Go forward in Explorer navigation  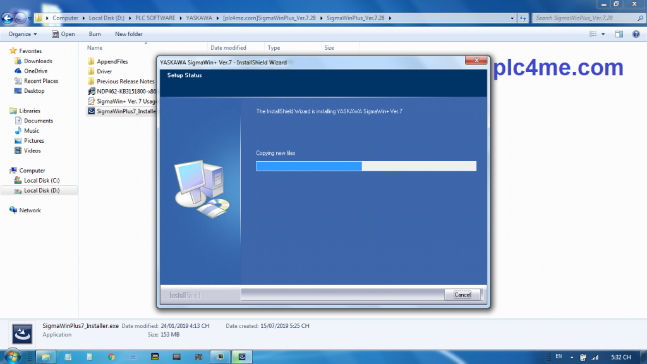pos(20,18)
